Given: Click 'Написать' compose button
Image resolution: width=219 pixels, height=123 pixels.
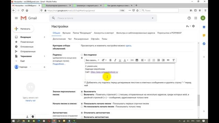Looking at the screenshot, I should tap(23, 29).
